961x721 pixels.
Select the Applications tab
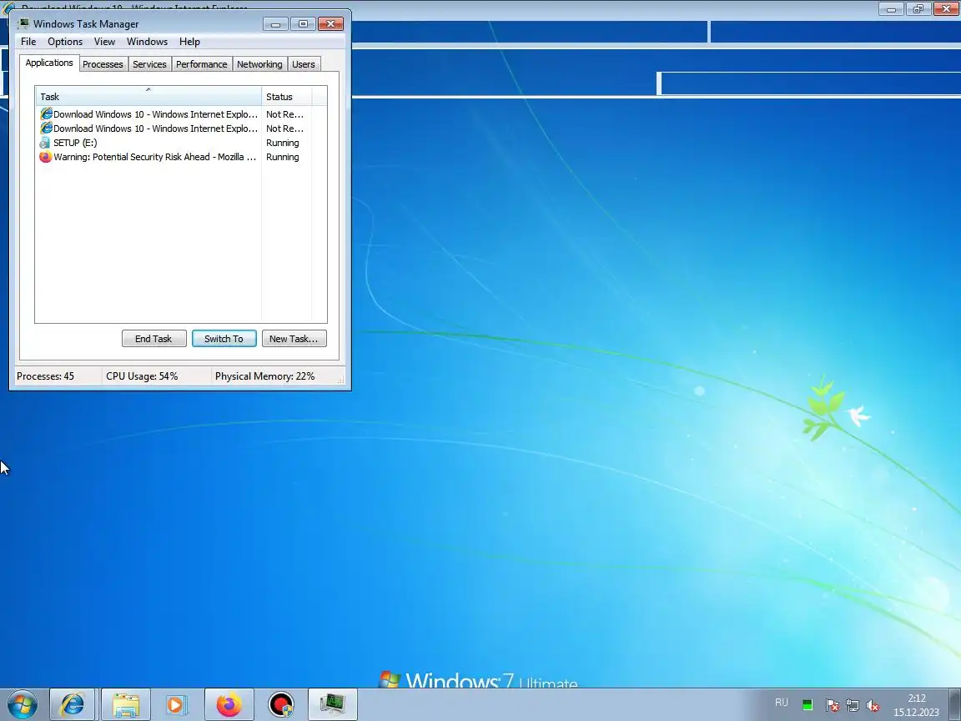pos(49,63)
